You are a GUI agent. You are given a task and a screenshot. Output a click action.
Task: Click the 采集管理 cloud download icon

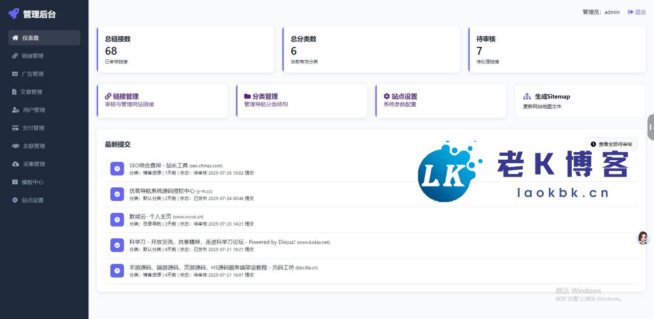[15, 164]
